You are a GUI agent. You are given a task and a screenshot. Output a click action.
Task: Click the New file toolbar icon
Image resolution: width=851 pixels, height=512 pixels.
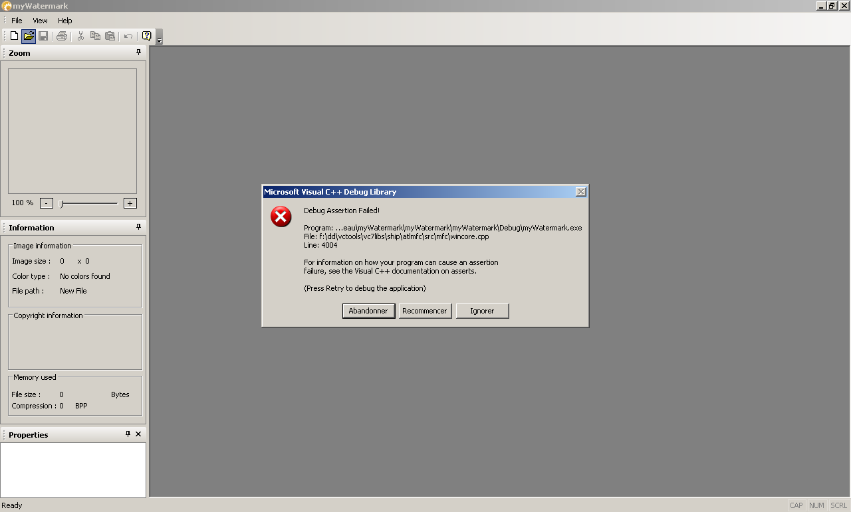click(x=14, y=36)
